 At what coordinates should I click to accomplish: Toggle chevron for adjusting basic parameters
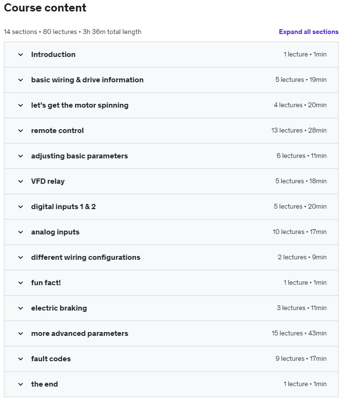pos(21,156)
